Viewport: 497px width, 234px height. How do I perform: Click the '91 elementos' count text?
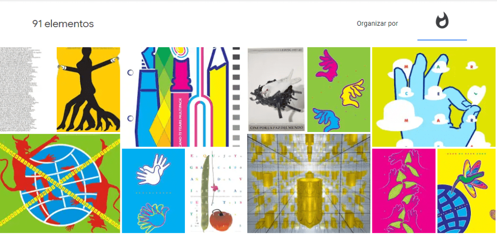click(63, 24)
